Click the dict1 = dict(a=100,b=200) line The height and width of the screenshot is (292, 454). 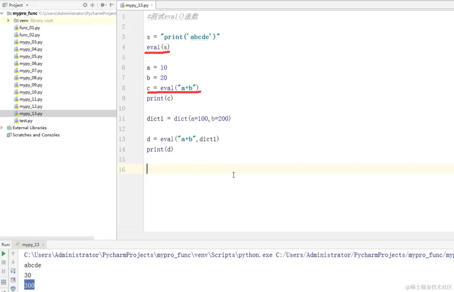(189, 118)
